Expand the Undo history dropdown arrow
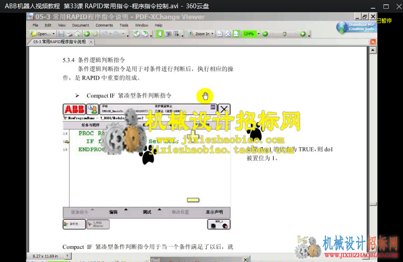Viewport: 403px width, 262px height. pyautogui.click(x=110, y=34)
